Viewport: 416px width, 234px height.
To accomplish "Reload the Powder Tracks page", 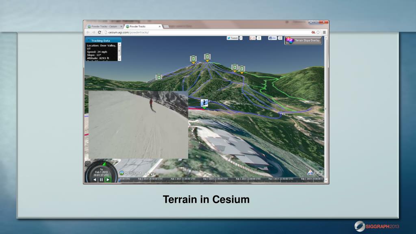I will click(x=100, y=32).
